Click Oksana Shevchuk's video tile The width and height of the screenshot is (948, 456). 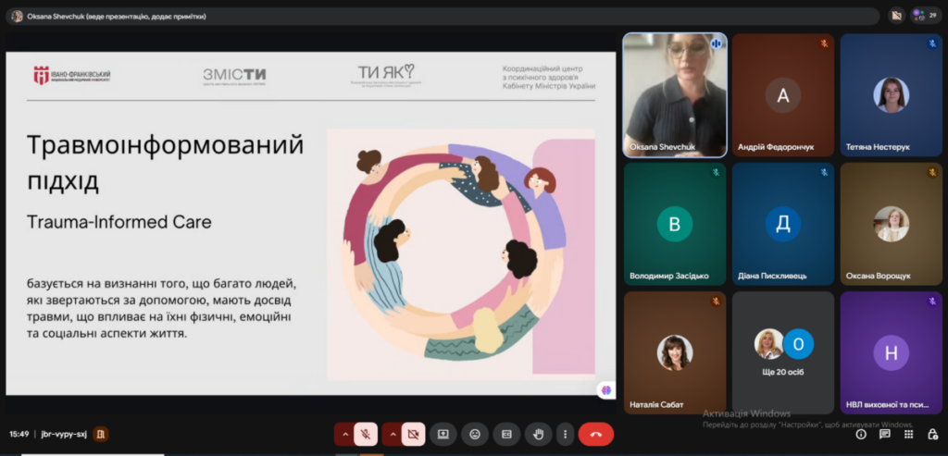pos(675,95)
